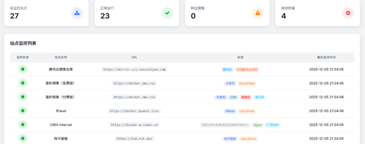The image size is (365, 144).
Task: Open URL https://docker.1panel.live
Action: [134, 111]
